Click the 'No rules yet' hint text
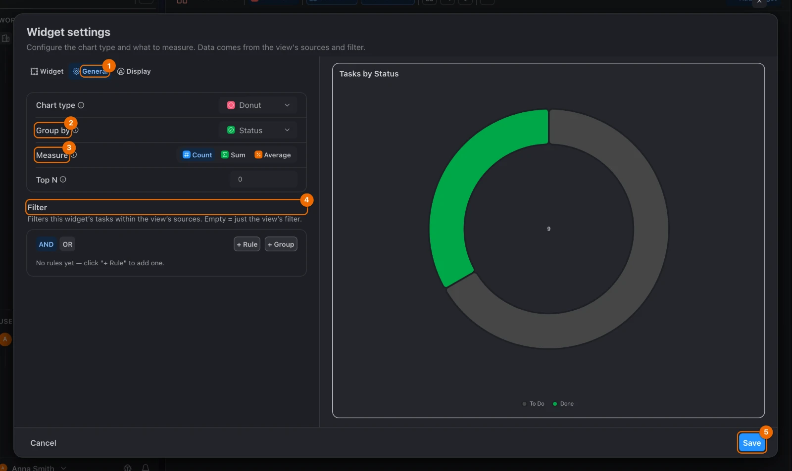792x471 pixels. (x=100, y=263)
